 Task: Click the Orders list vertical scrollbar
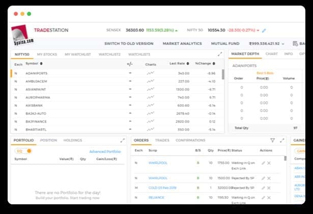coord(285,158)
